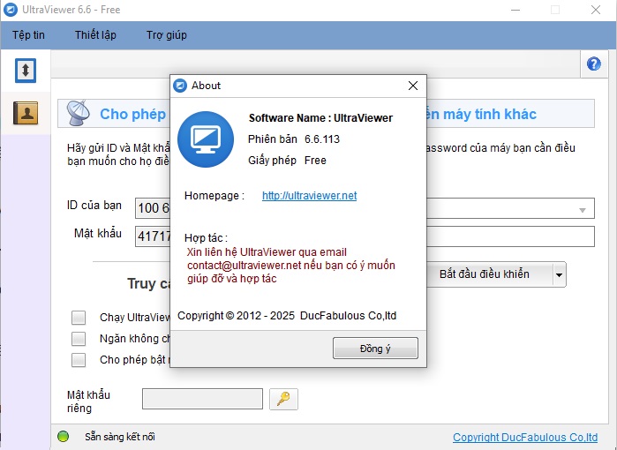This screenshot has width=617, height=450.
Task: Click the UltraViewer logo in the About dialog
Action: pyautogui.click(x=206, y=139)
